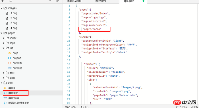The image size is (199, 108).
Task: Open 1.png in the images folder
Action: click(x=14, y=13)
